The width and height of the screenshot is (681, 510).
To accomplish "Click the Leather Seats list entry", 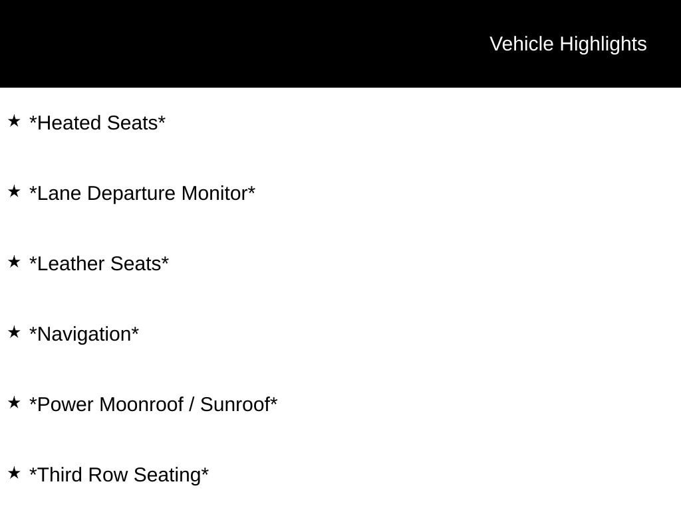I will pos(99,264).
